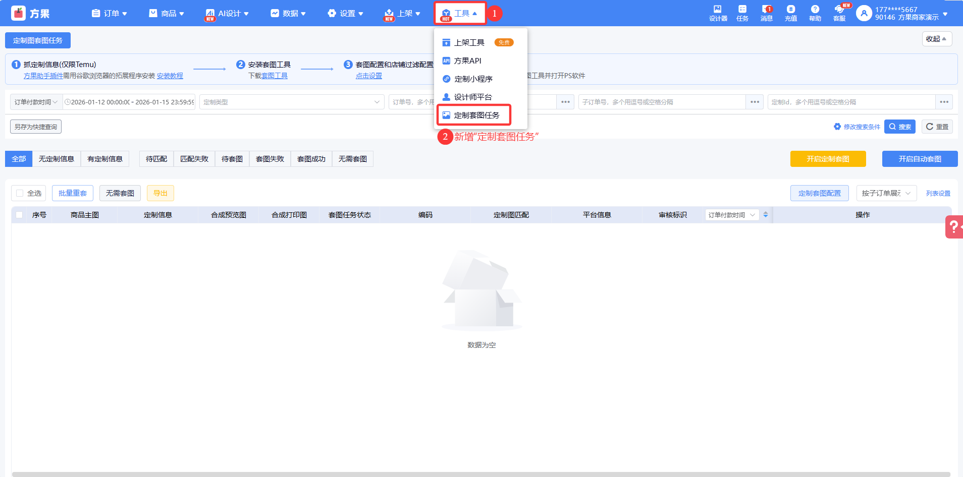Click the 订单付款时间 column sort arrows
Image resolution: width=963 pixels, height=477 pixels.
[x=766, y=215]
